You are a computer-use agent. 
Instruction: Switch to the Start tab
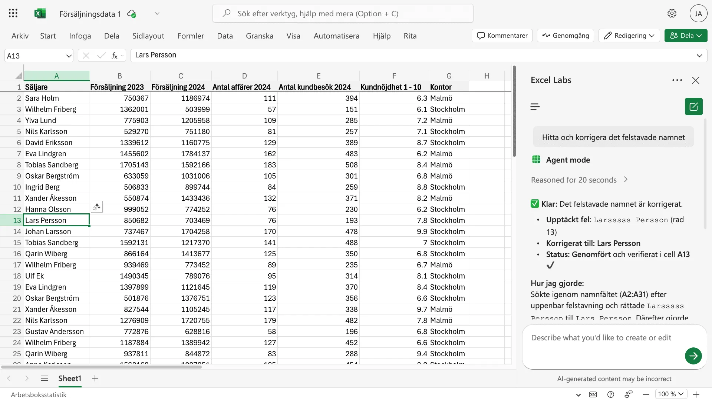point(48,36)
